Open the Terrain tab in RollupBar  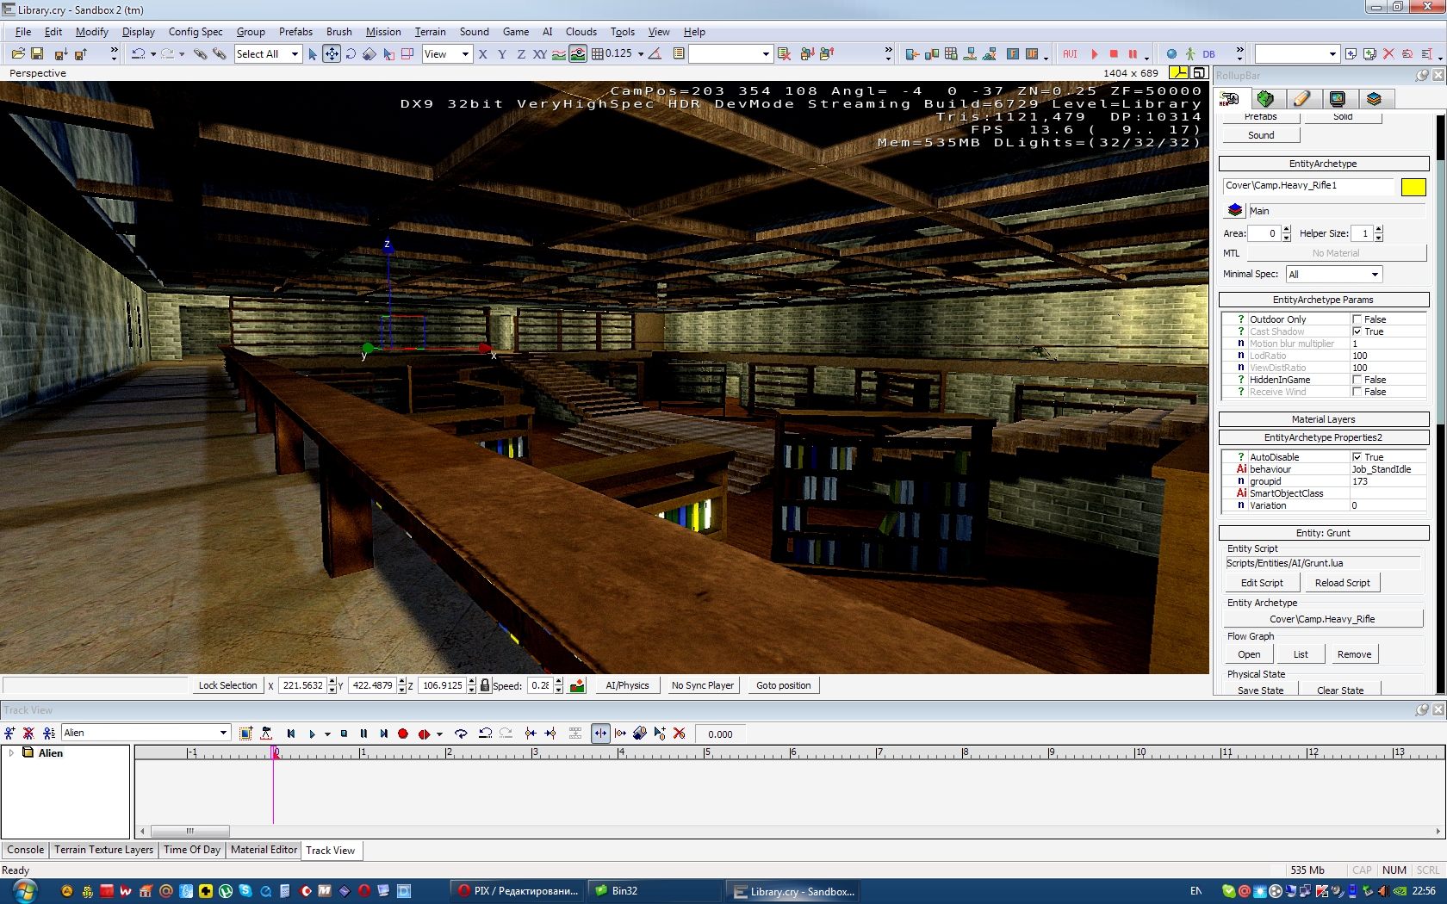point(1265,99)
